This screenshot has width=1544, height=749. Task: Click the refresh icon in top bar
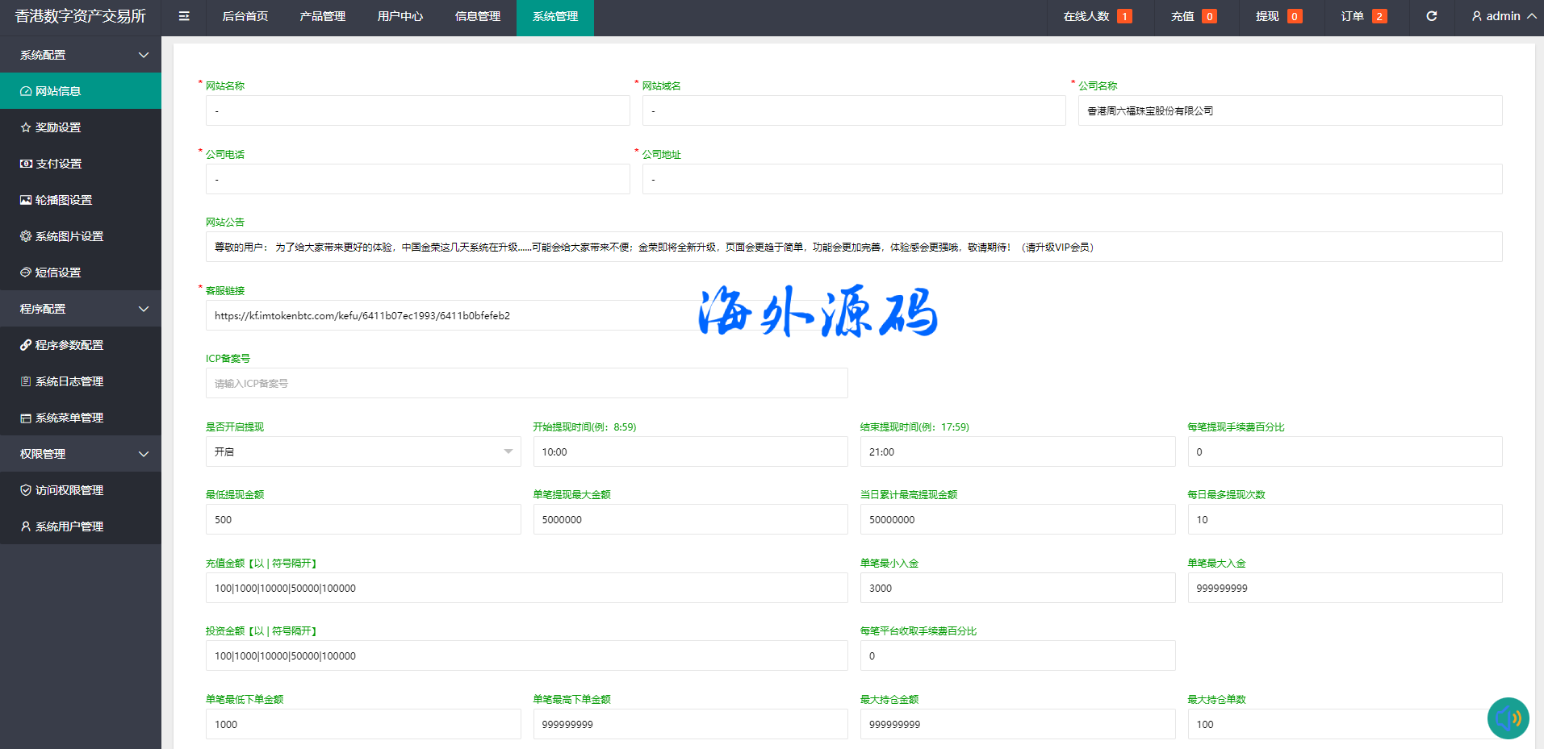pos(1431,16)
